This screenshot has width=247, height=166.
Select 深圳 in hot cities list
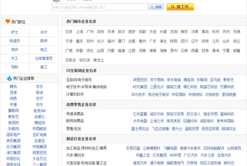click(x=100, y=32)
